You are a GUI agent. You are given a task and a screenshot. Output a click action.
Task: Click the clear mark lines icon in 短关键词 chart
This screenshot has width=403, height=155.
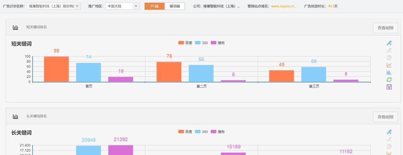click(389, 58)
